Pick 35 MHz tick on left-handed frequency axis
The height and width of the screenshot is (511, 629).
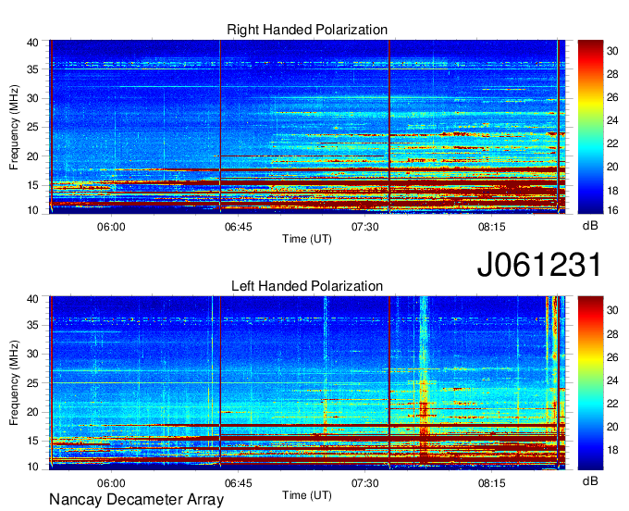[32, 325]
